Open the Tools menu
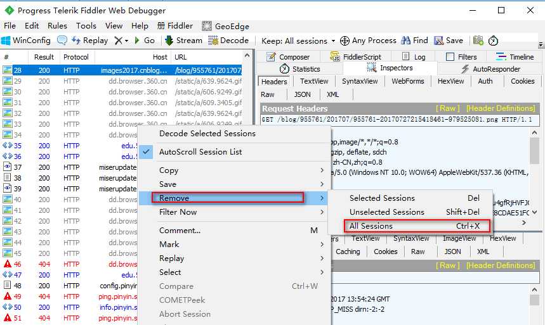The height and width of the screenshot is (325, 545). [x=86, y=26]
